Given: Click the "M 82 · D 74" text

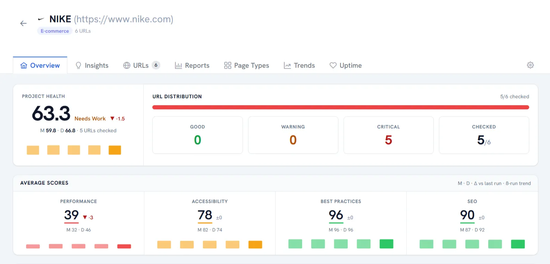Looking at the screenshot, I should click(x=210, y=230).
